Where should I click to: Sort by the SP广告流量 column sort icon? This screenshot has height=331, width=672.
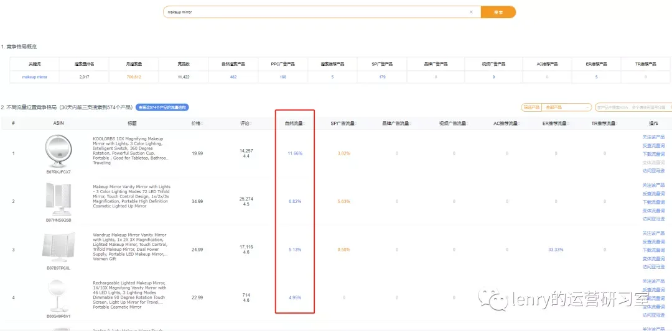point(356,123)
